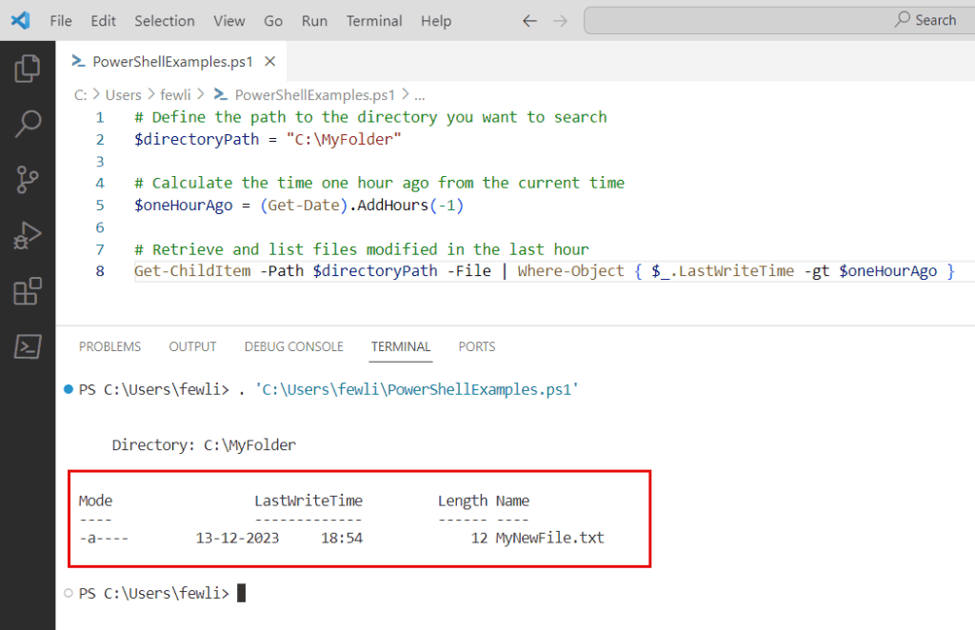This screenshot has height=630, width=975.
Task: Open the Go menu
Action: 273,21
